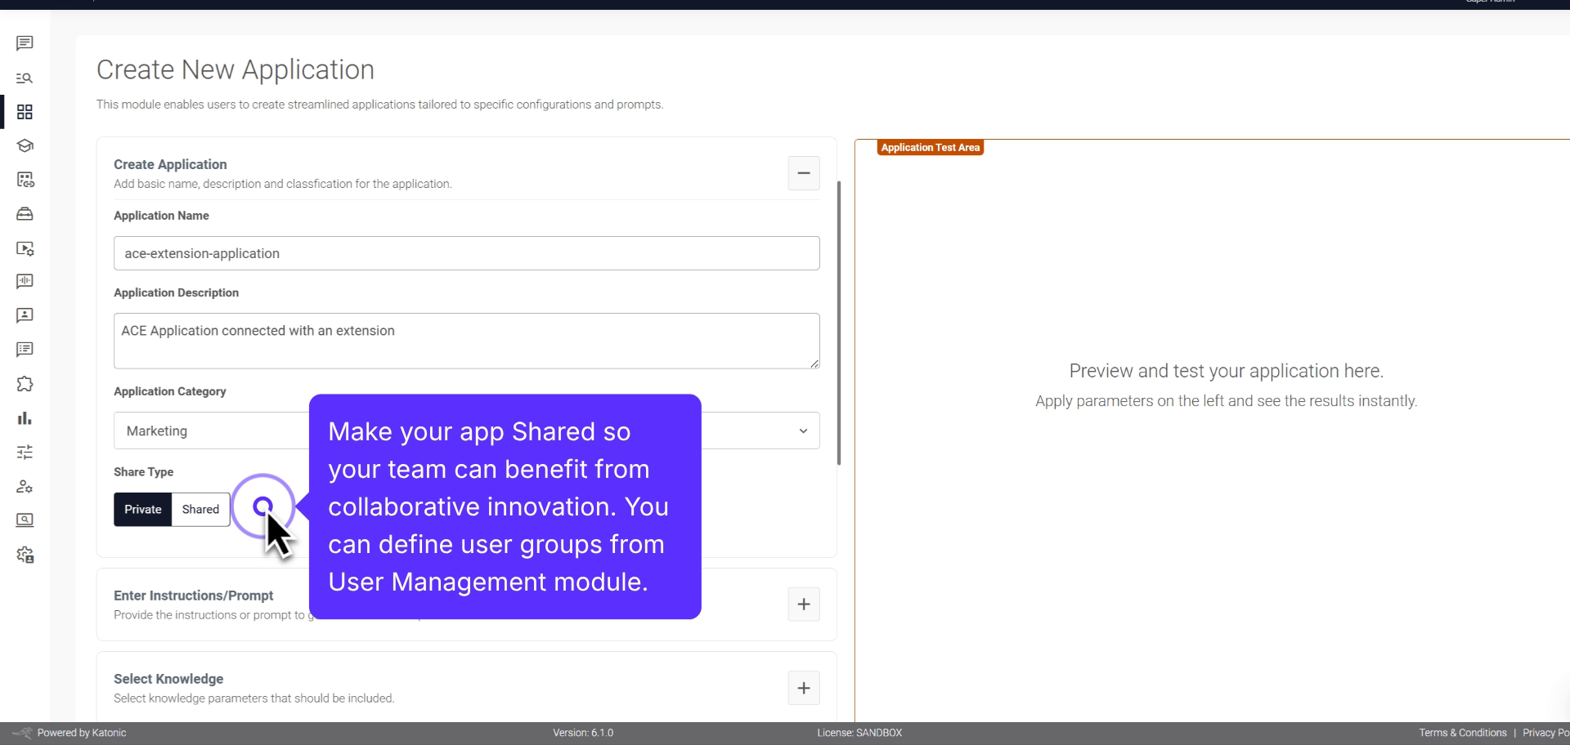Open the analytics bar-chart module

point(25,418)
